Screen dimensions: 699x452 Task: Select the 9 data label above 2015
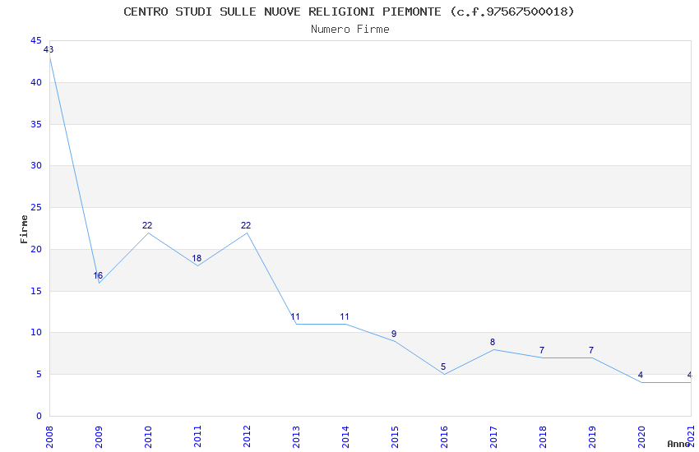(x=394, y=334)
